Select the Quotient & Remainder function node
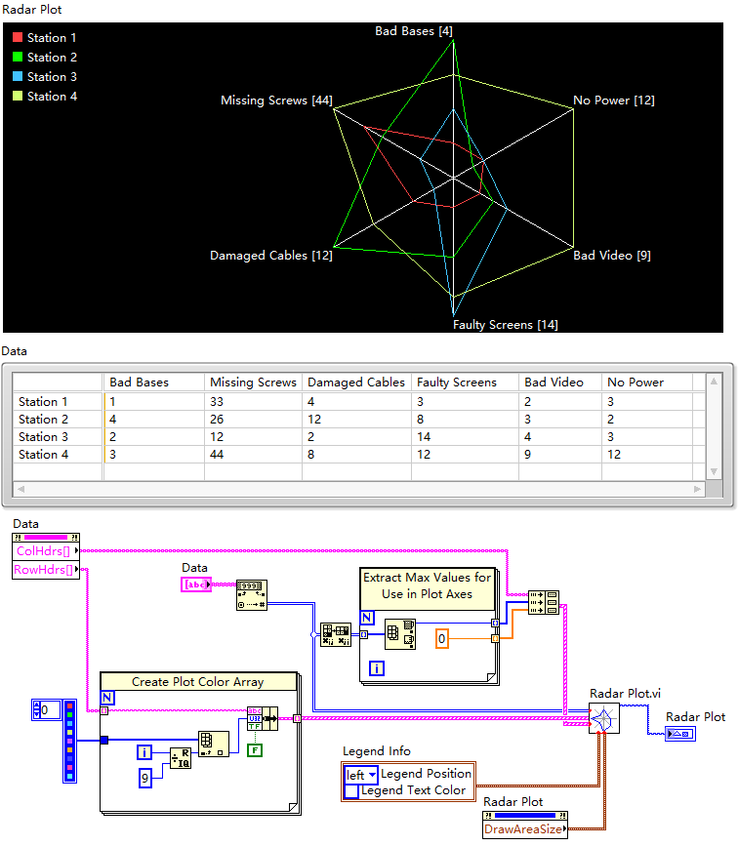Screen dimensions: 738x846 pyautogui.click(x=181, y=758)
